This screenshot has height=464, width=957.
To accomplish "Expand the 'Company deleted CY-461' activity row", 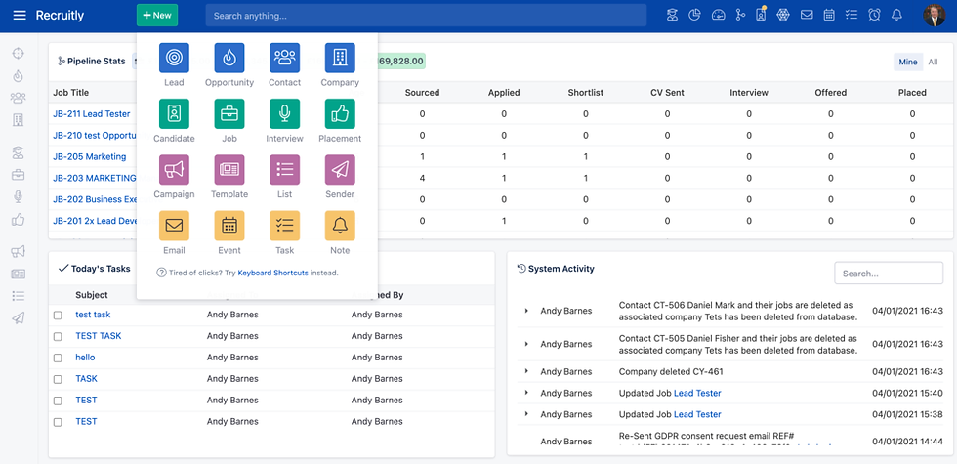I will (x=526, y=371).
